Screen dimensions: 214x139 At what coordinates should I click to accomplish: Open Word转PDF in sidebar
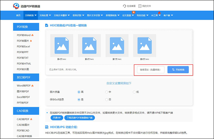click(24, 86)
